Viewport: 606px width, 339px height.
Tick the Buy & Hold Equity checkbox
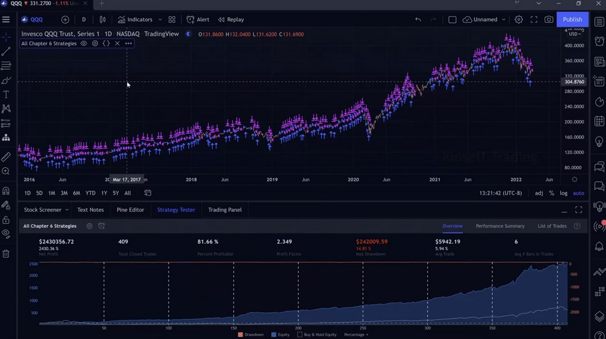(x=299, y=335)
